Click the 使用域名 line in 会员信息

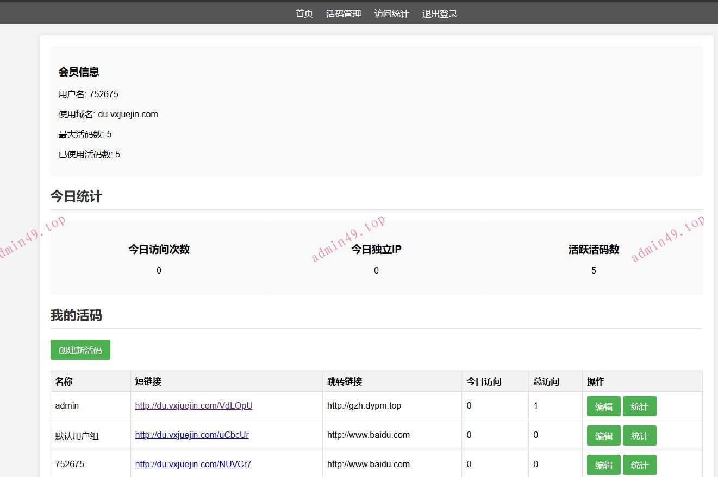[x=108, y=115]
